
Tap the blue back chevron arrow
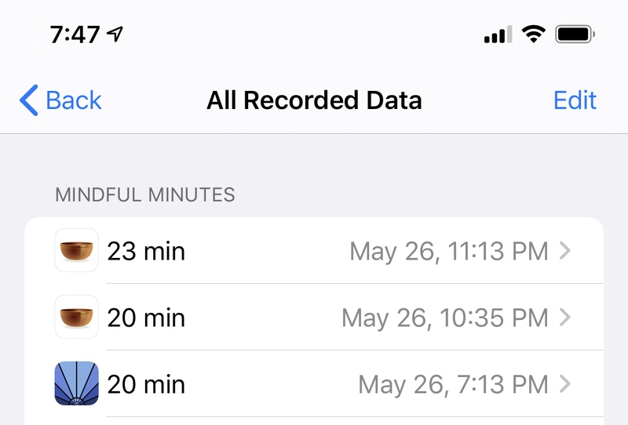(29, 100)
